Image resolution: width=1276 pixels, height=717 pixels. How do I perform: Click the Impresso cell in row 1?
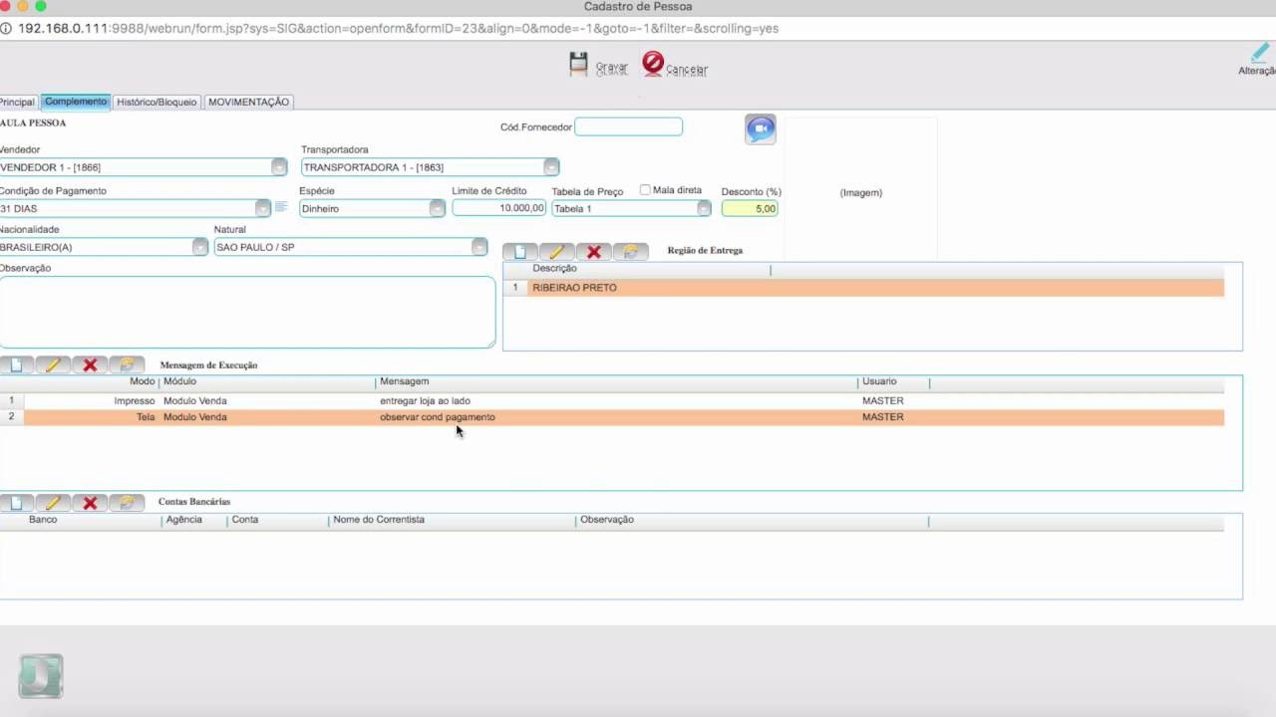point(135,401)
